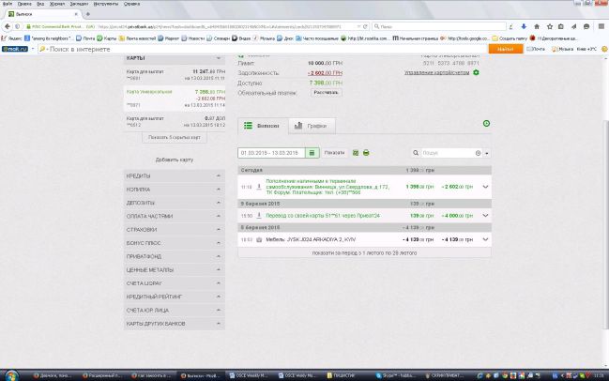Select the Виписки tab
The height and width of the screenshot is (381, 609).
259,126
